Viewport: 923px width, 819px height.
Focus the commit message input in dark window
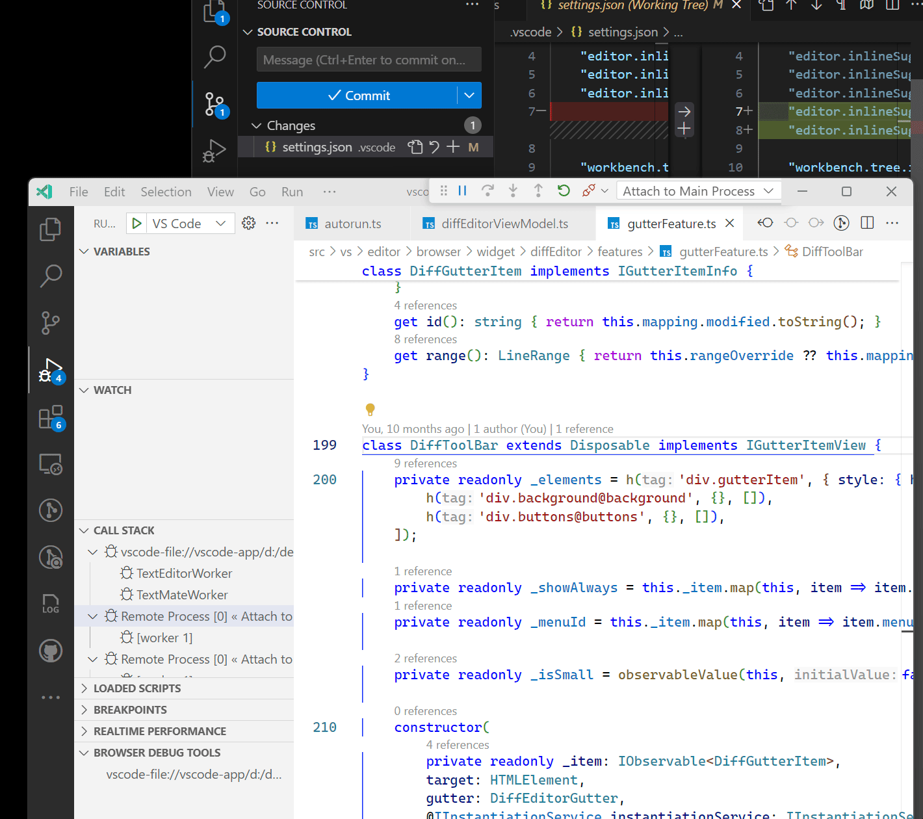(x=369, y=60)
